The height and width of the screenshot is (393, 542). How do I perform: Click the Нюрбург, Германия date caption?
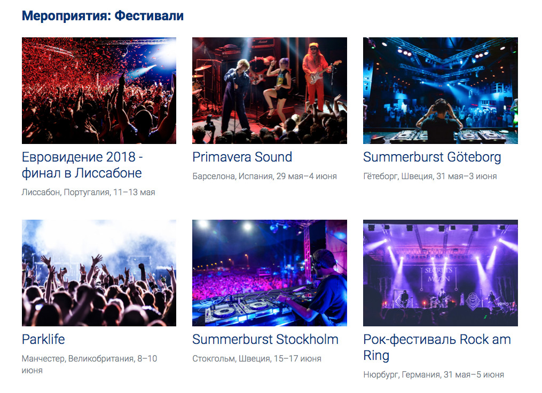434,375
